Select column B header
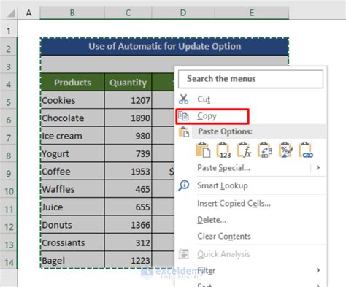 72,12
